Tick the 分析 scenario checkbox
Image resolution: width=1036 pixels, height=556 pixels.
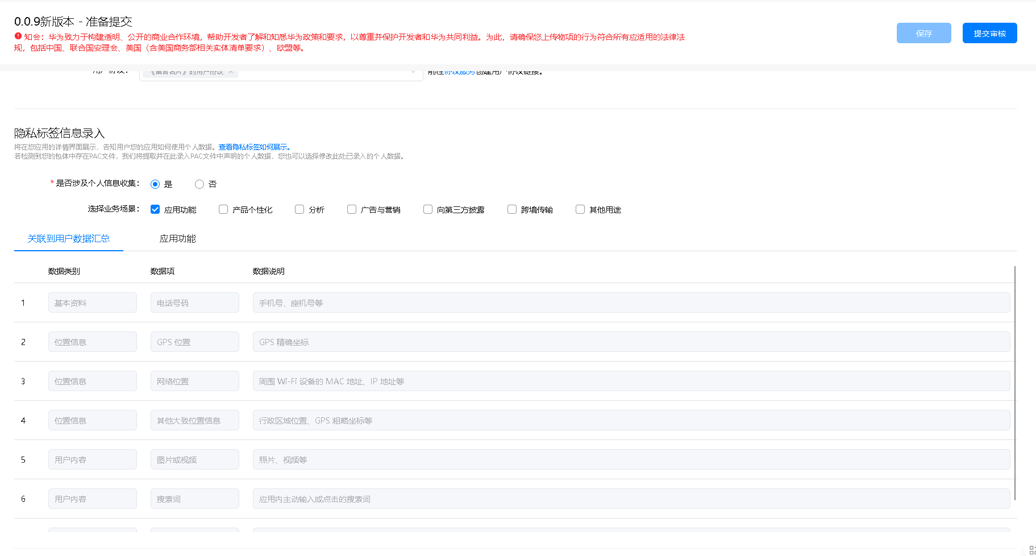[x=299, y=209]
